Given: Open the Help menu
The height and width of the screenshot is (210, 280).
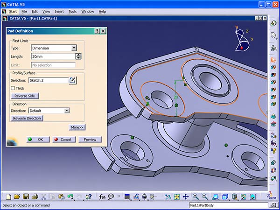Looking at the screenshot, I should pos(102,12).
